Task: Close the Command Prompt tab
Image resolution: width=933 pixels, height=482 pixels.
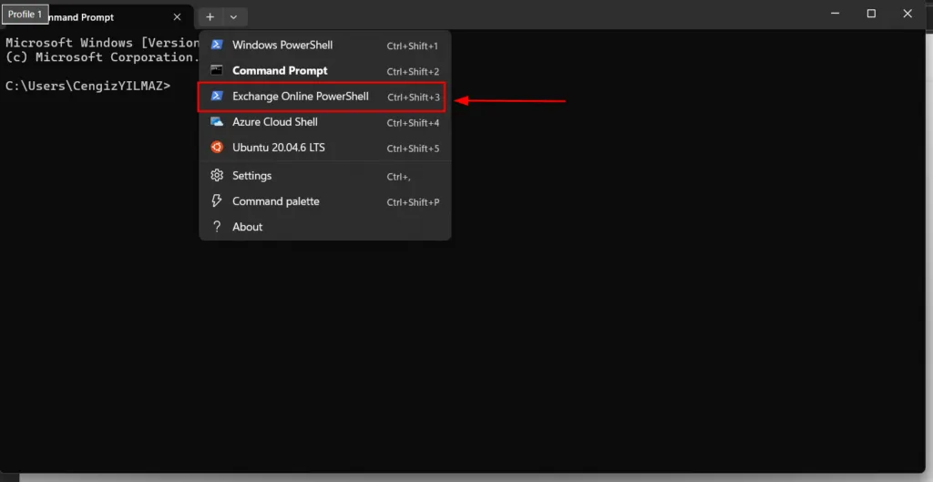Action: pos(177,17)
